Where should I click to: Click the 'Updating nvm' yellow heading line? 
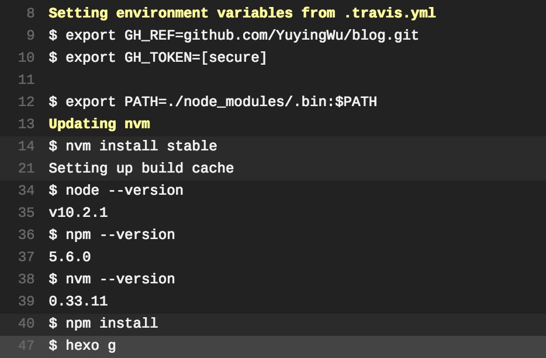[x=99, y=124]
